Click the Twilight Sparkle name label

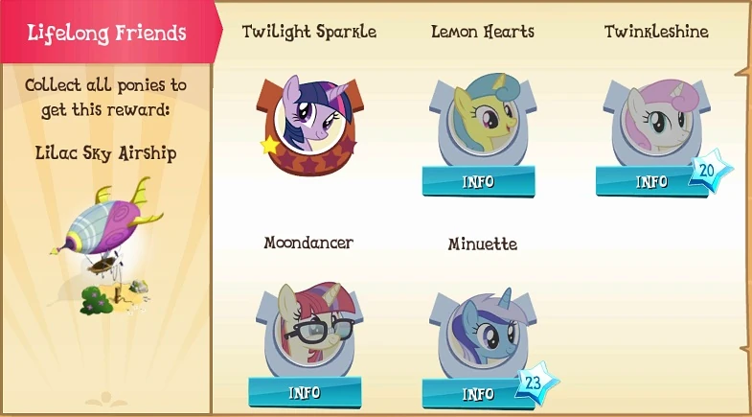point(309,33)
